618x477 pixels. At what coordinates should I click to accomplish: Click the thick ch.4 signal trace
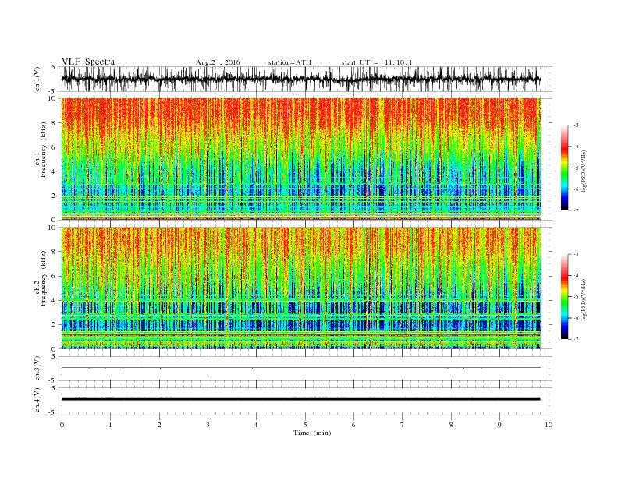[x=300, y=399]
